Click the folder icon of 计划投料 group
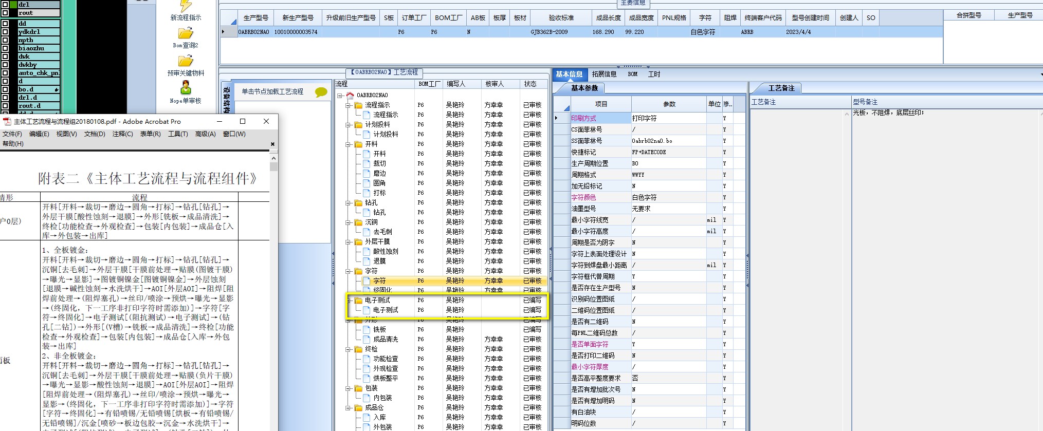This screenshot has width=1043, height=431. click(358, 124)
